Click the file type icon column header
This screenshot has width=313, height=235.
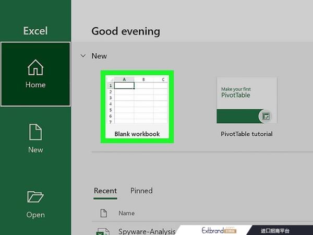coord(103,213)
